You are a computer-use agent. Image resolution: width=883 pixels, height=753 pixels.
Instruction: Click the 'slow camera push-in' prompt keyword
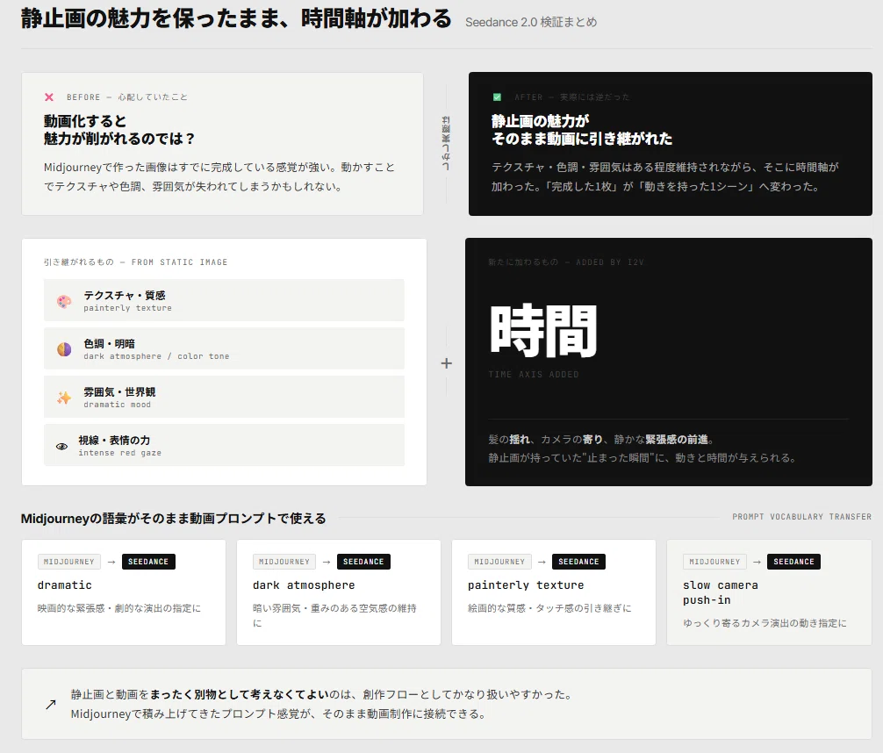coord(721,592)
